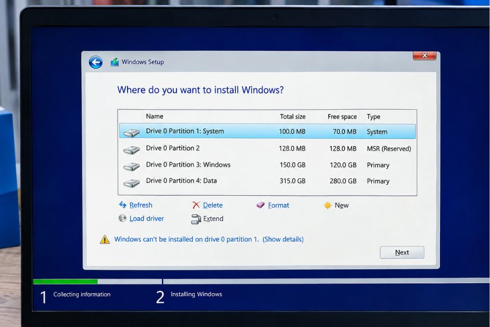Click the Type column header
Image resolution: width=490 pixels, height=327 pixels.
[x=374, y=116]
